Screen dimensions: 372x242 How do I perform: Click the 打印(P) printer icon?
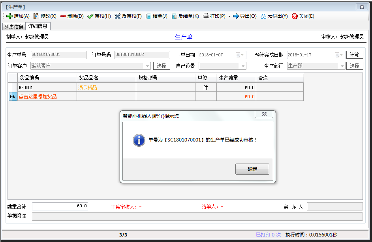[207, 17]
